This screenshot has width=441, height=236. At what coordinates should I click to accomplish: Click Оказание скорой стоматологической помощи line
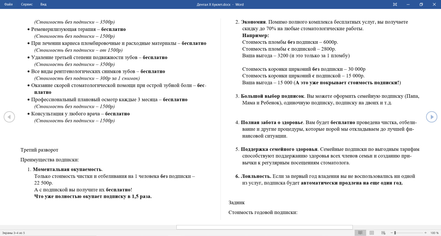tap(119, 86)
